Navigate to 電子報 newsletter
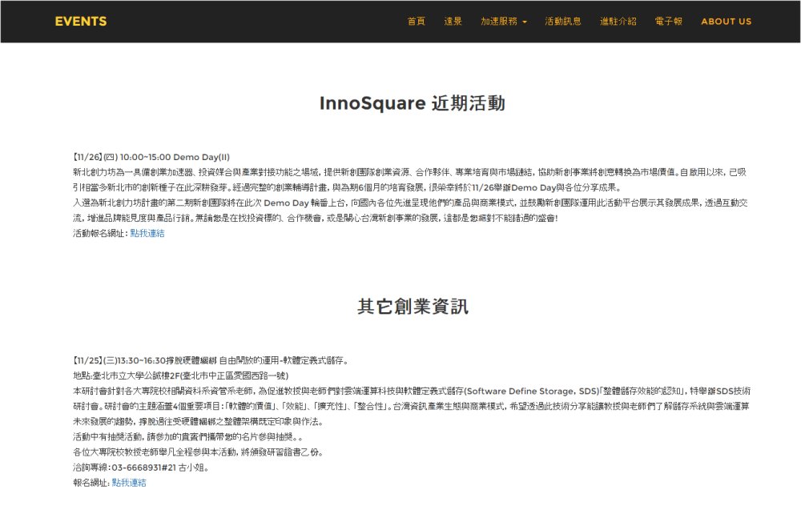The image size is (801, 506). coord(668,22)
